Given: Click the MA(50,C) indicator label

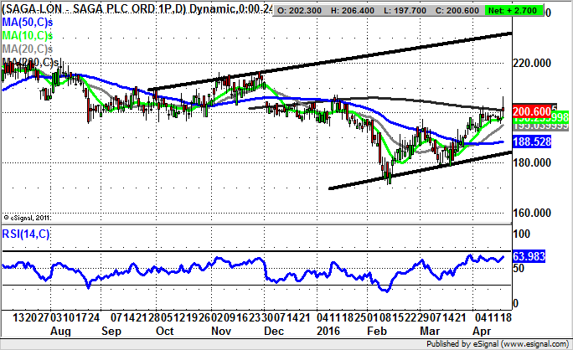Looking at the screenshot, I should click(28, 26).
